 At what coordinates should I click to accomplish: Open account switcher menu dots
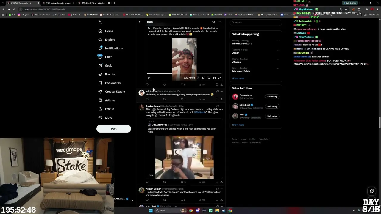click(132, 200)
